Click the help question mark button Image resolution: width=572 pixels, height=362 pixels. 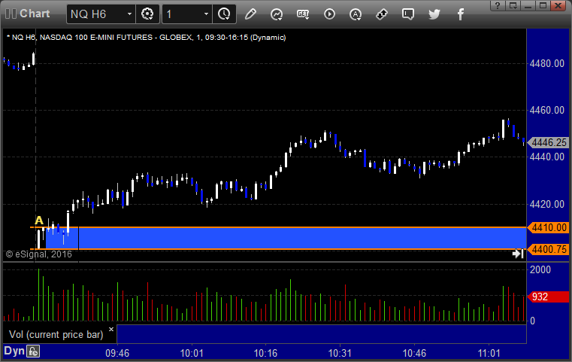click(498, 5)
